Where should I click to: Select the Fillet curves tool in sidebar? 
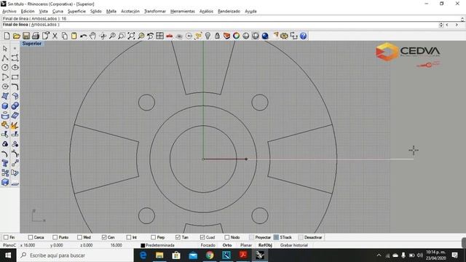(15, 87)
